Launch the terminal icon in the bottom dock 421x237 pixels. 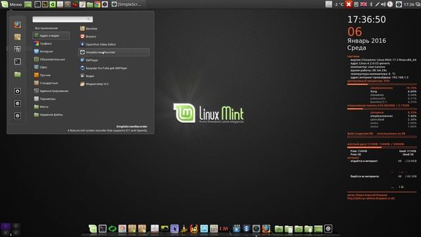point(103,228)
